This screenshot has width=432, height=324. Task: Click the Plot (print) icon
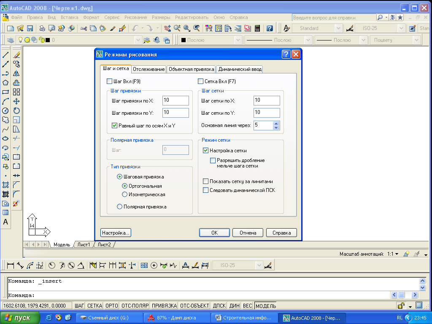click(42, 28)
